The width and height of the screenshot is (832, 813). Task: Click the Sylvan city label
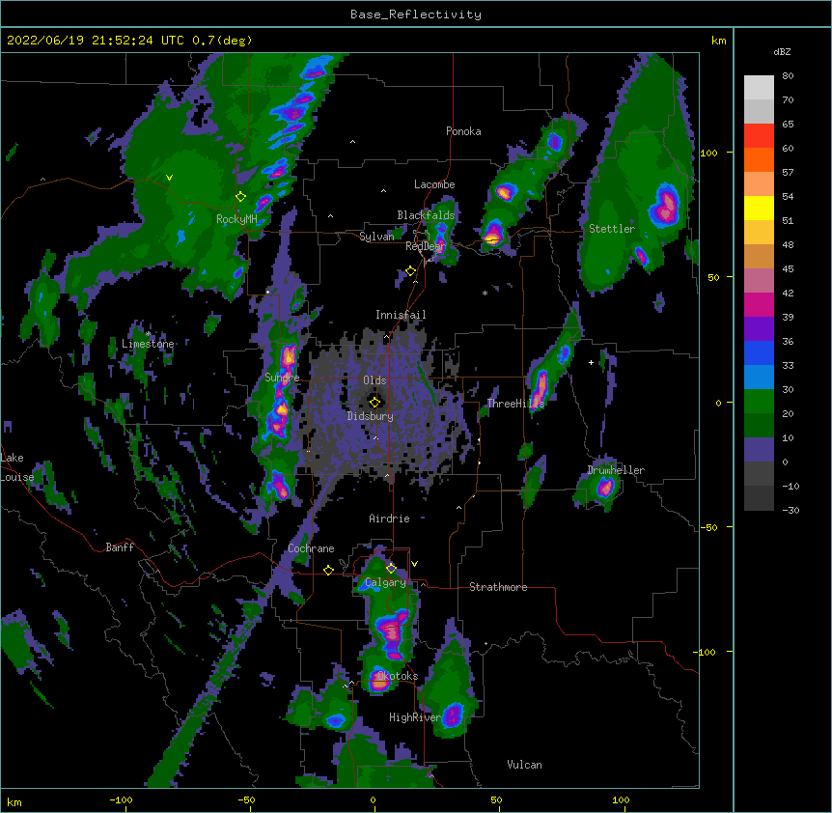click(376, 237)
